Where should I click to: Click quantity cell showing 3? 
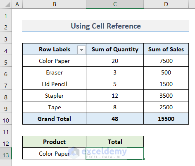pos(115,72)
